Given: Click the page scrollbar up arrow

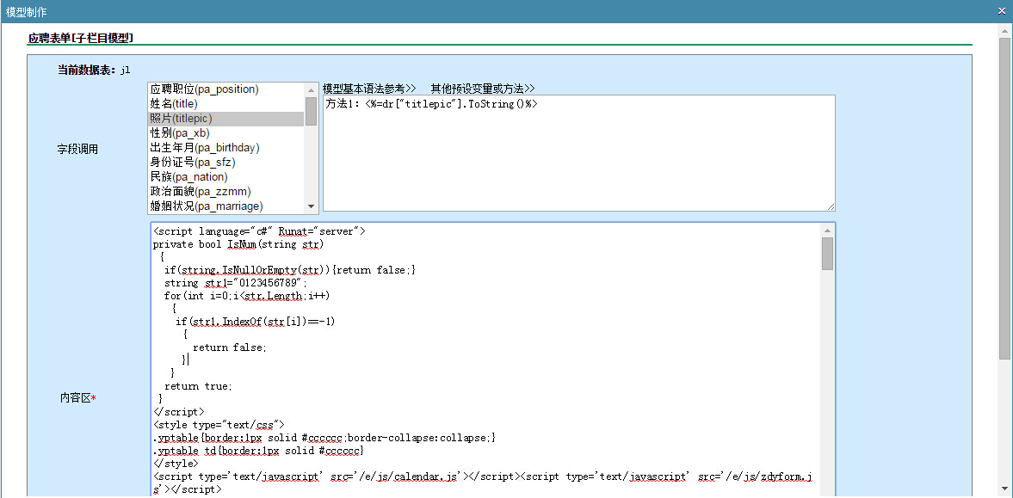Looking at the screenshot, I should (x=1004, y=31).
